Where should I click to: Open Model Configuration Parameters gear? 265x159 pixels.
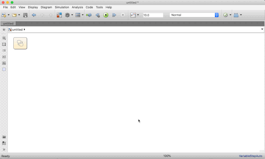(67, 15)
